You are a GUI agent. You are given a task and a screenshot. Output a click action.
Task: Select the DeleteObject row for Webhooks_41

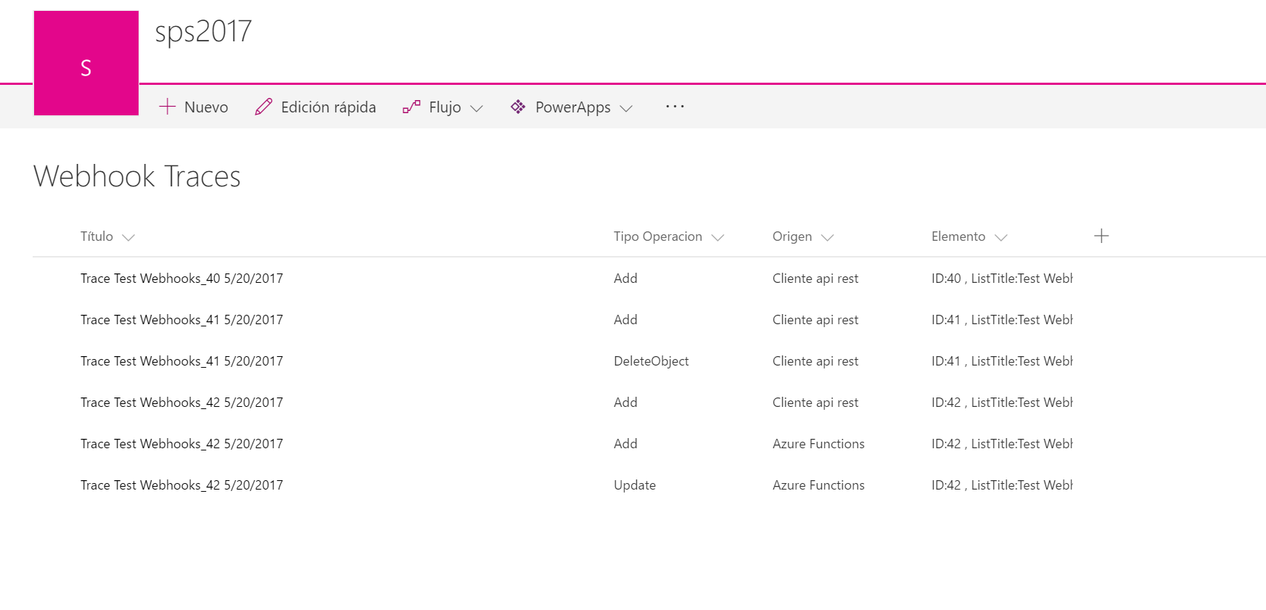(651, 361)
